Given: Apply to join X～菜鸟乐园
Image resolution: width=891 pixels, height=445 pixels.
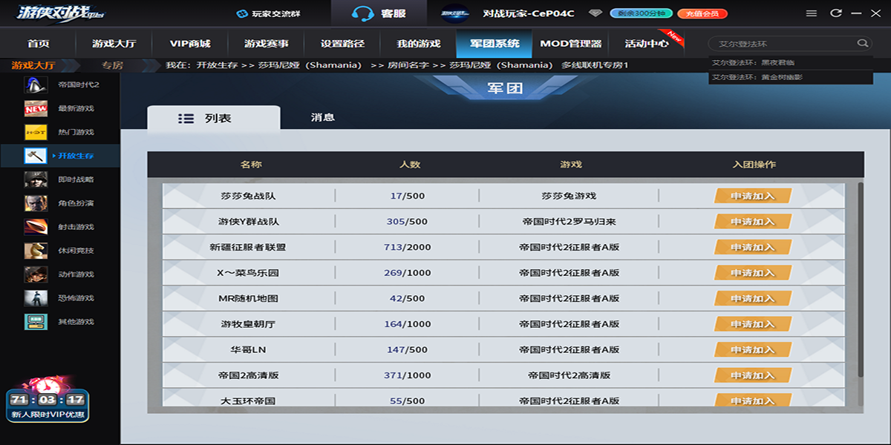Looking at the screenshot, I should (753, 273).
